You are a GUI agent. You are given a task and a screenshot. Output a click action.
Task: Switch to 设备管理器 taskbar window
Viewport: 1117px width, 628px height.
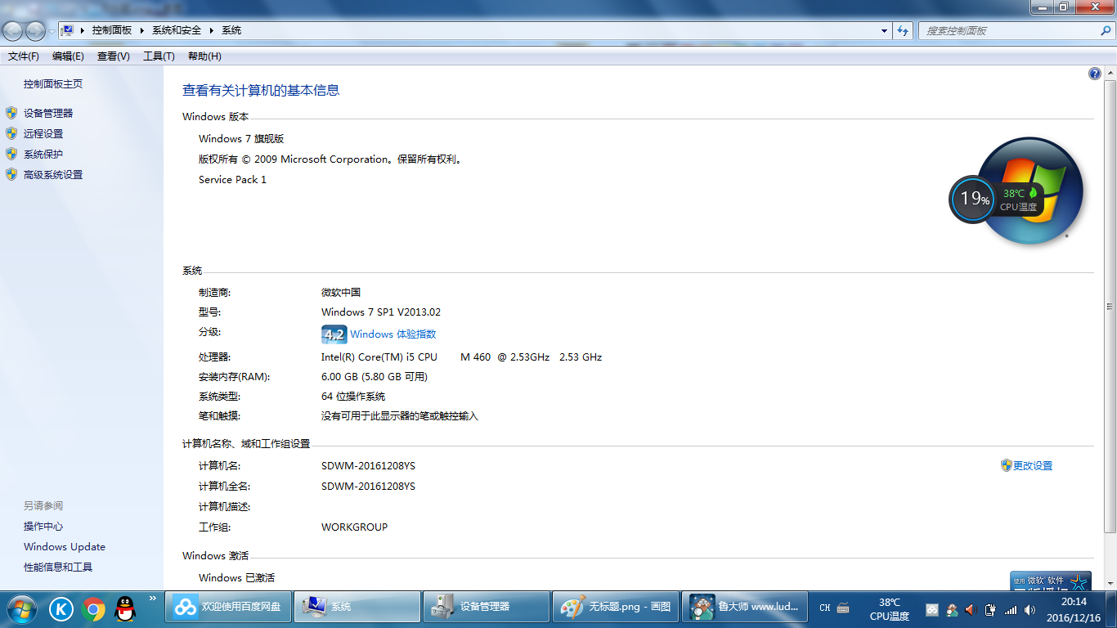[x=487, y=608]
